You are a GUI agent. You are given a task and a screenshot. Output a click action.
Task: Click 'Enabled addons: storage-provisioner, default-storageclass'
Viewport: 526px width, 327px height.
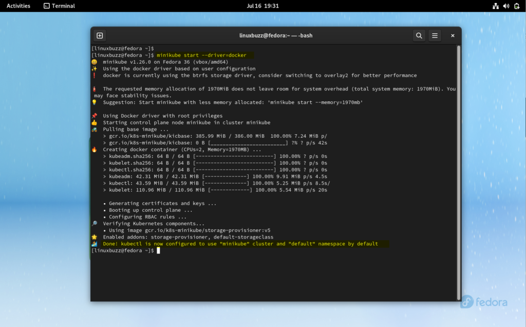point(188,237)
